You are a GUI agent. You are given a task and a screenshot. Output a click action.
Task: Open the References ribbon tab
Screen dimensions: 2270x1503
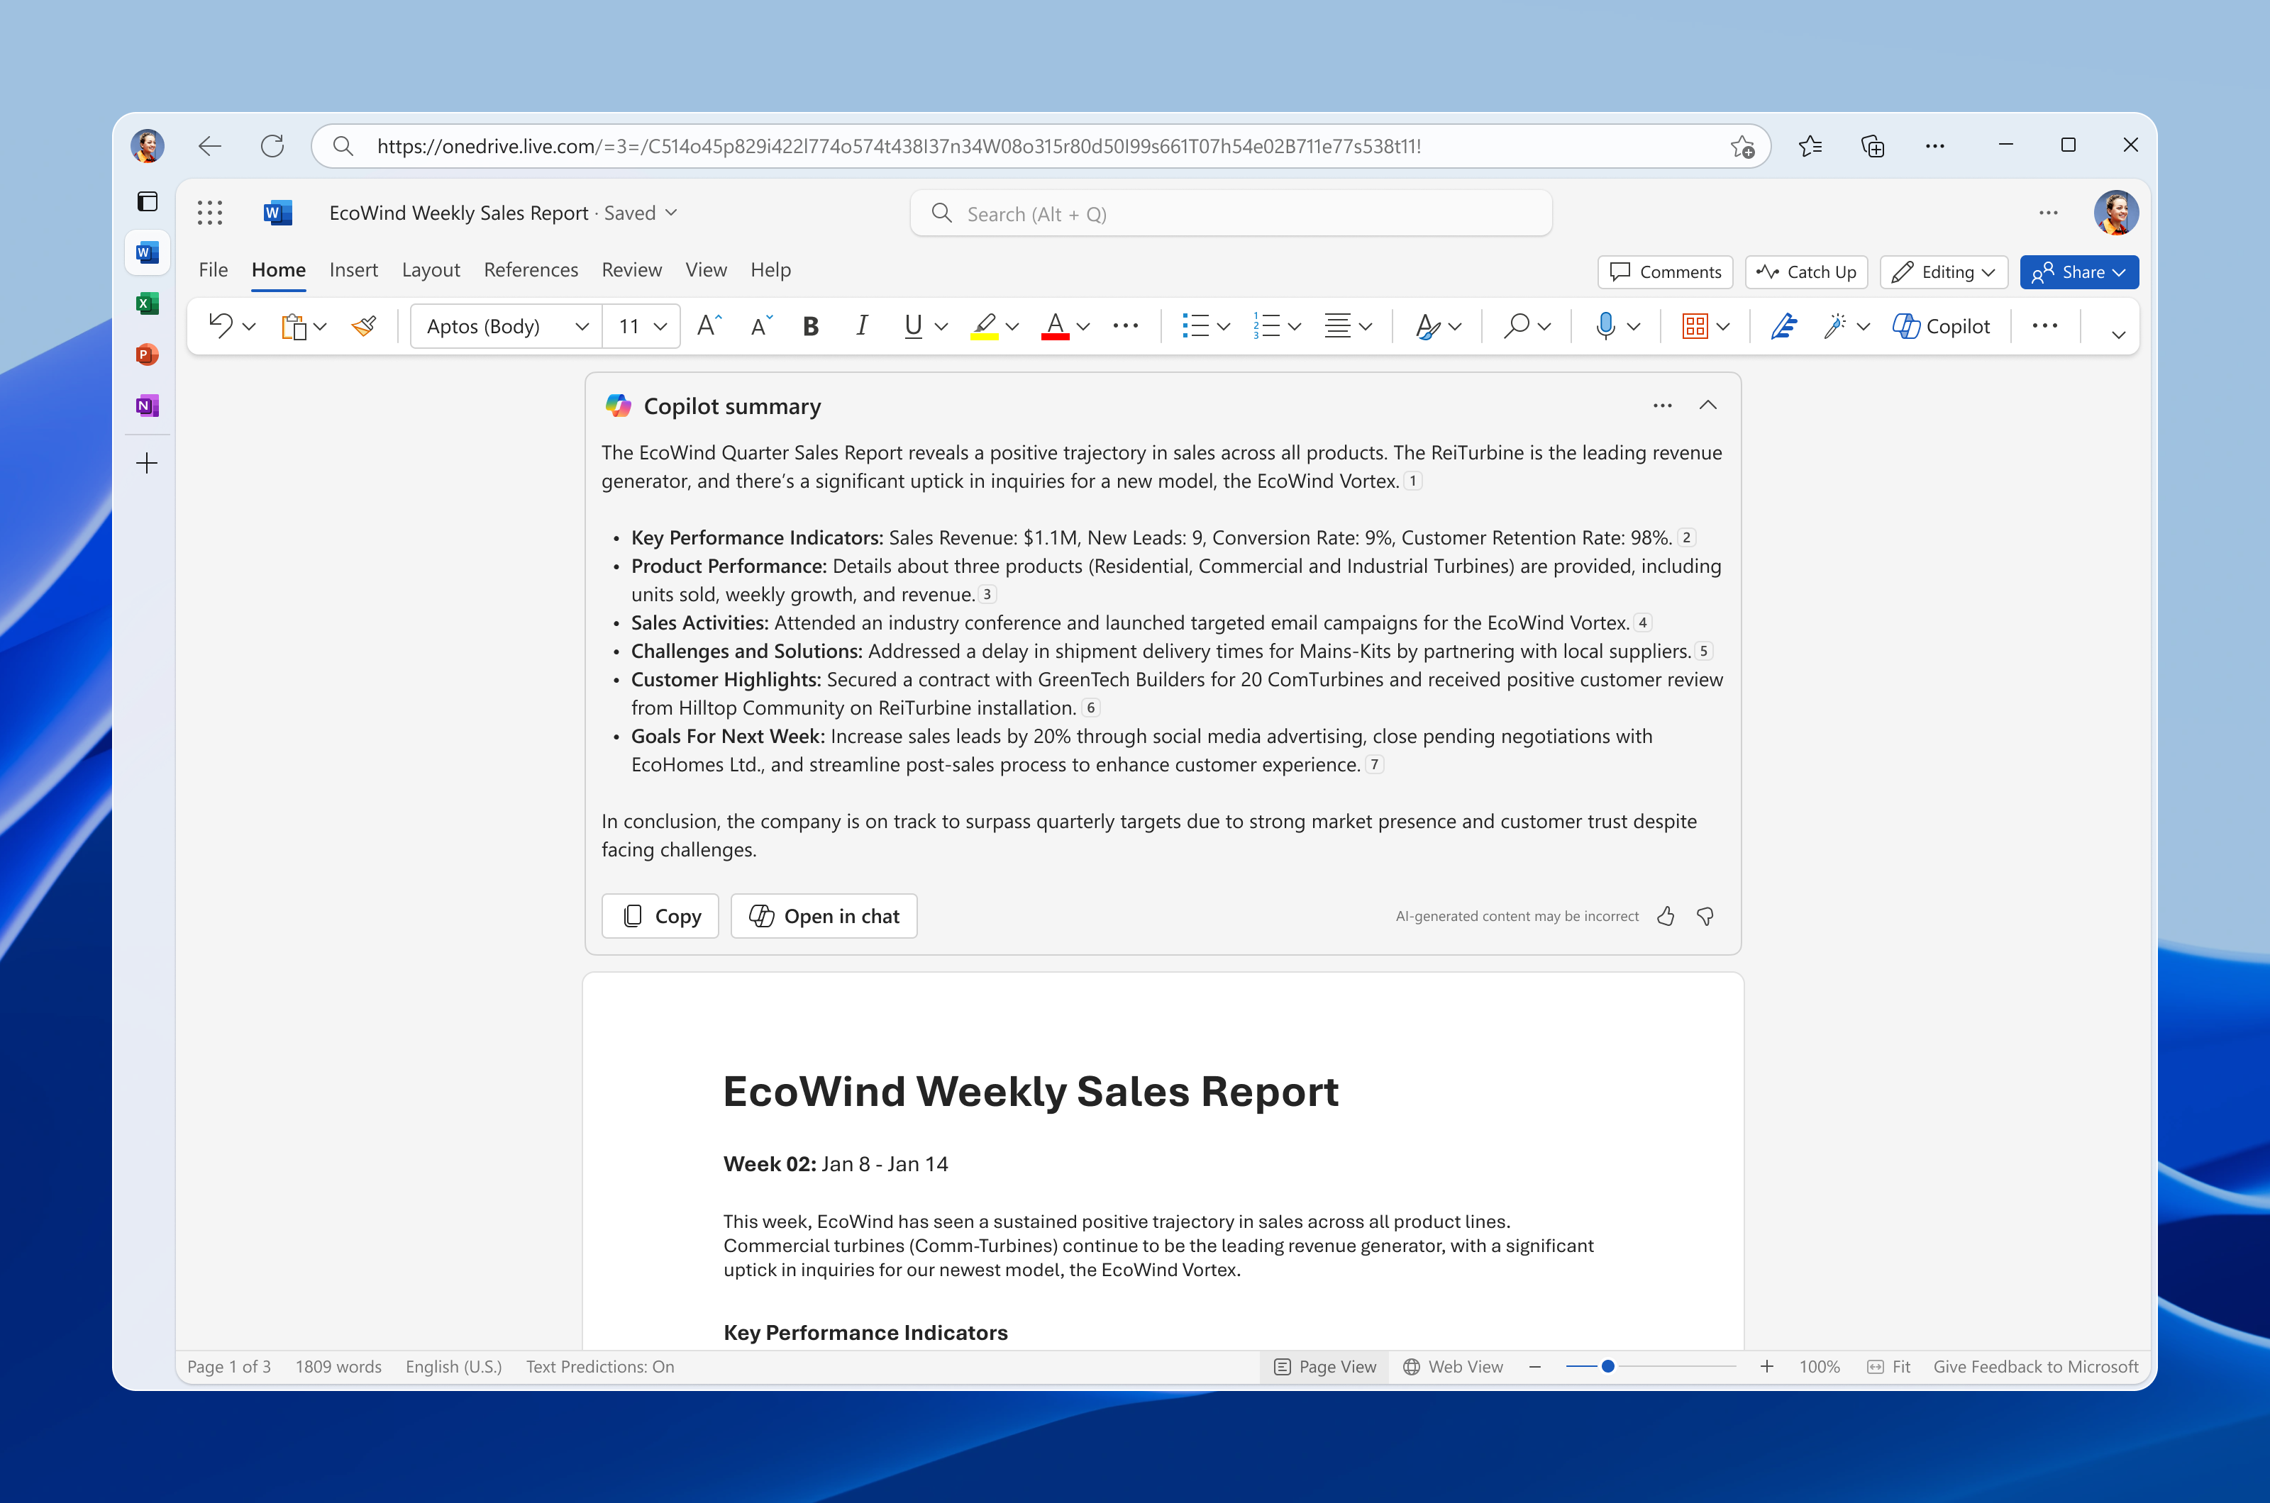(531, 270)
